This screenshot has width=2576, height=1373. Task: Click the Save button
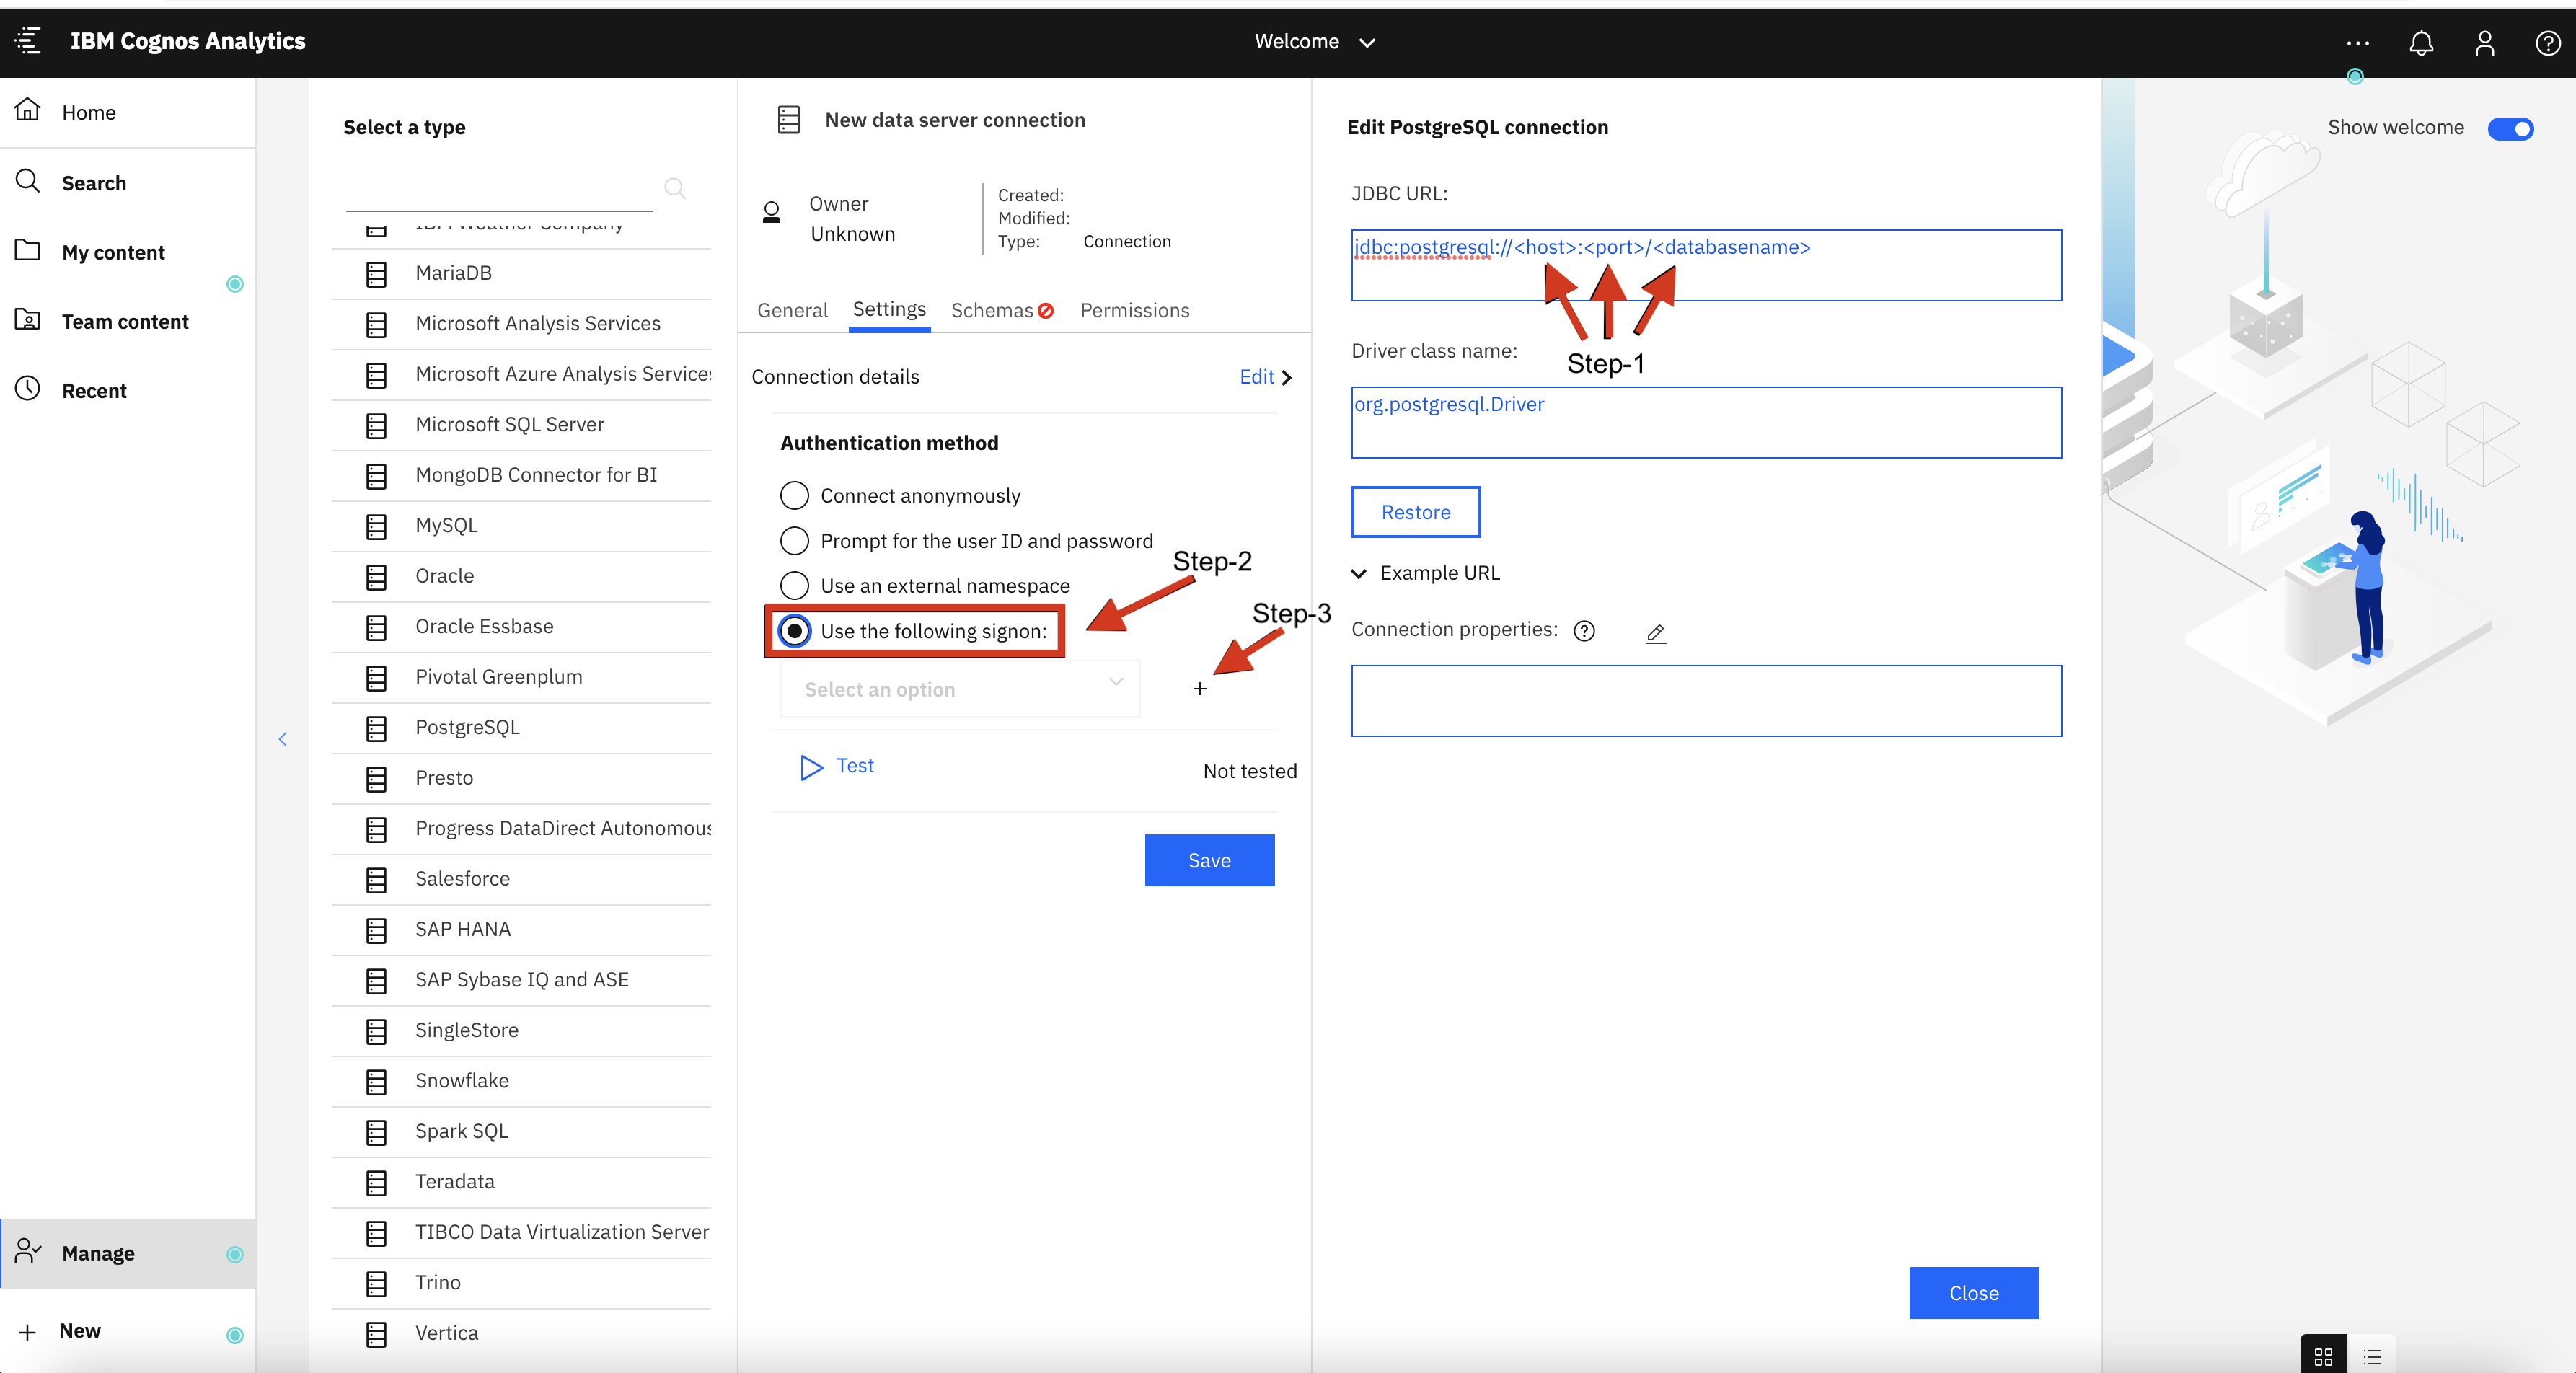coord(1209,860)
